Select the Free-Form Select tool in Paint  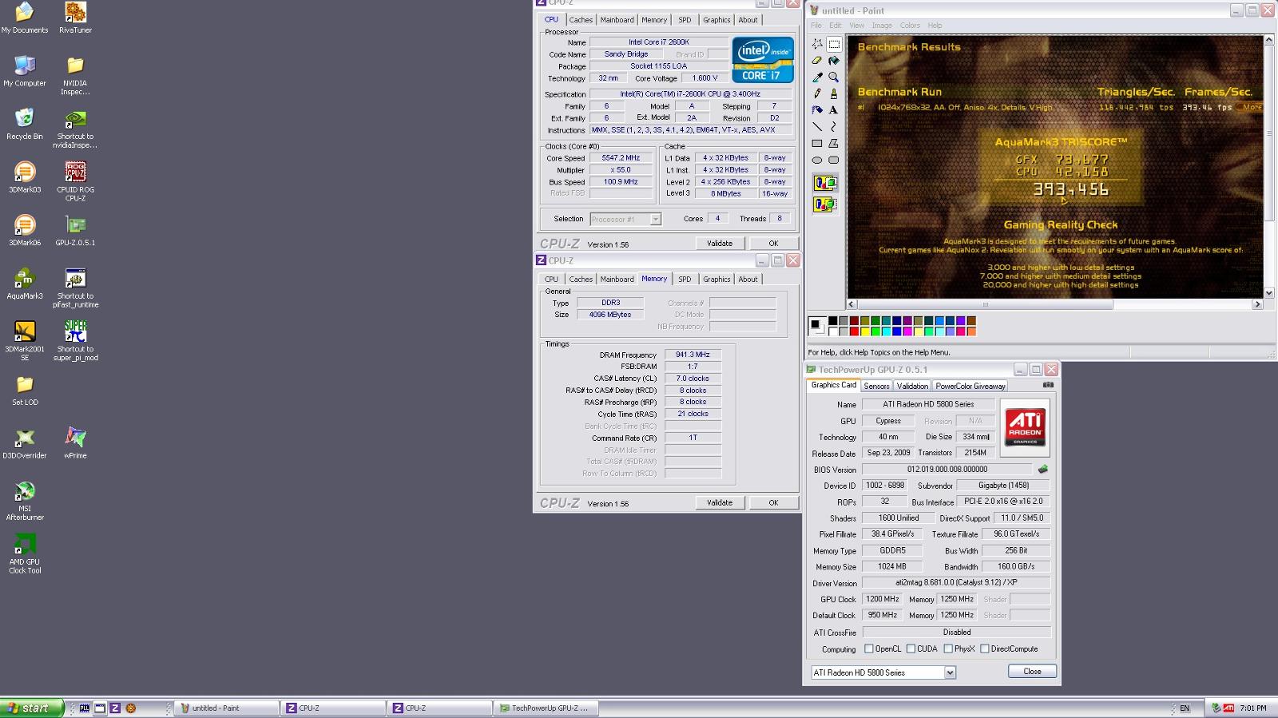817,44
